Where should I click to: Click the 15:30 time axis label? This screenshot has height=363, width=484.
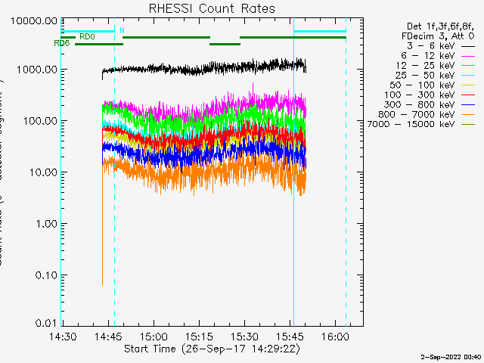(244, 337)
